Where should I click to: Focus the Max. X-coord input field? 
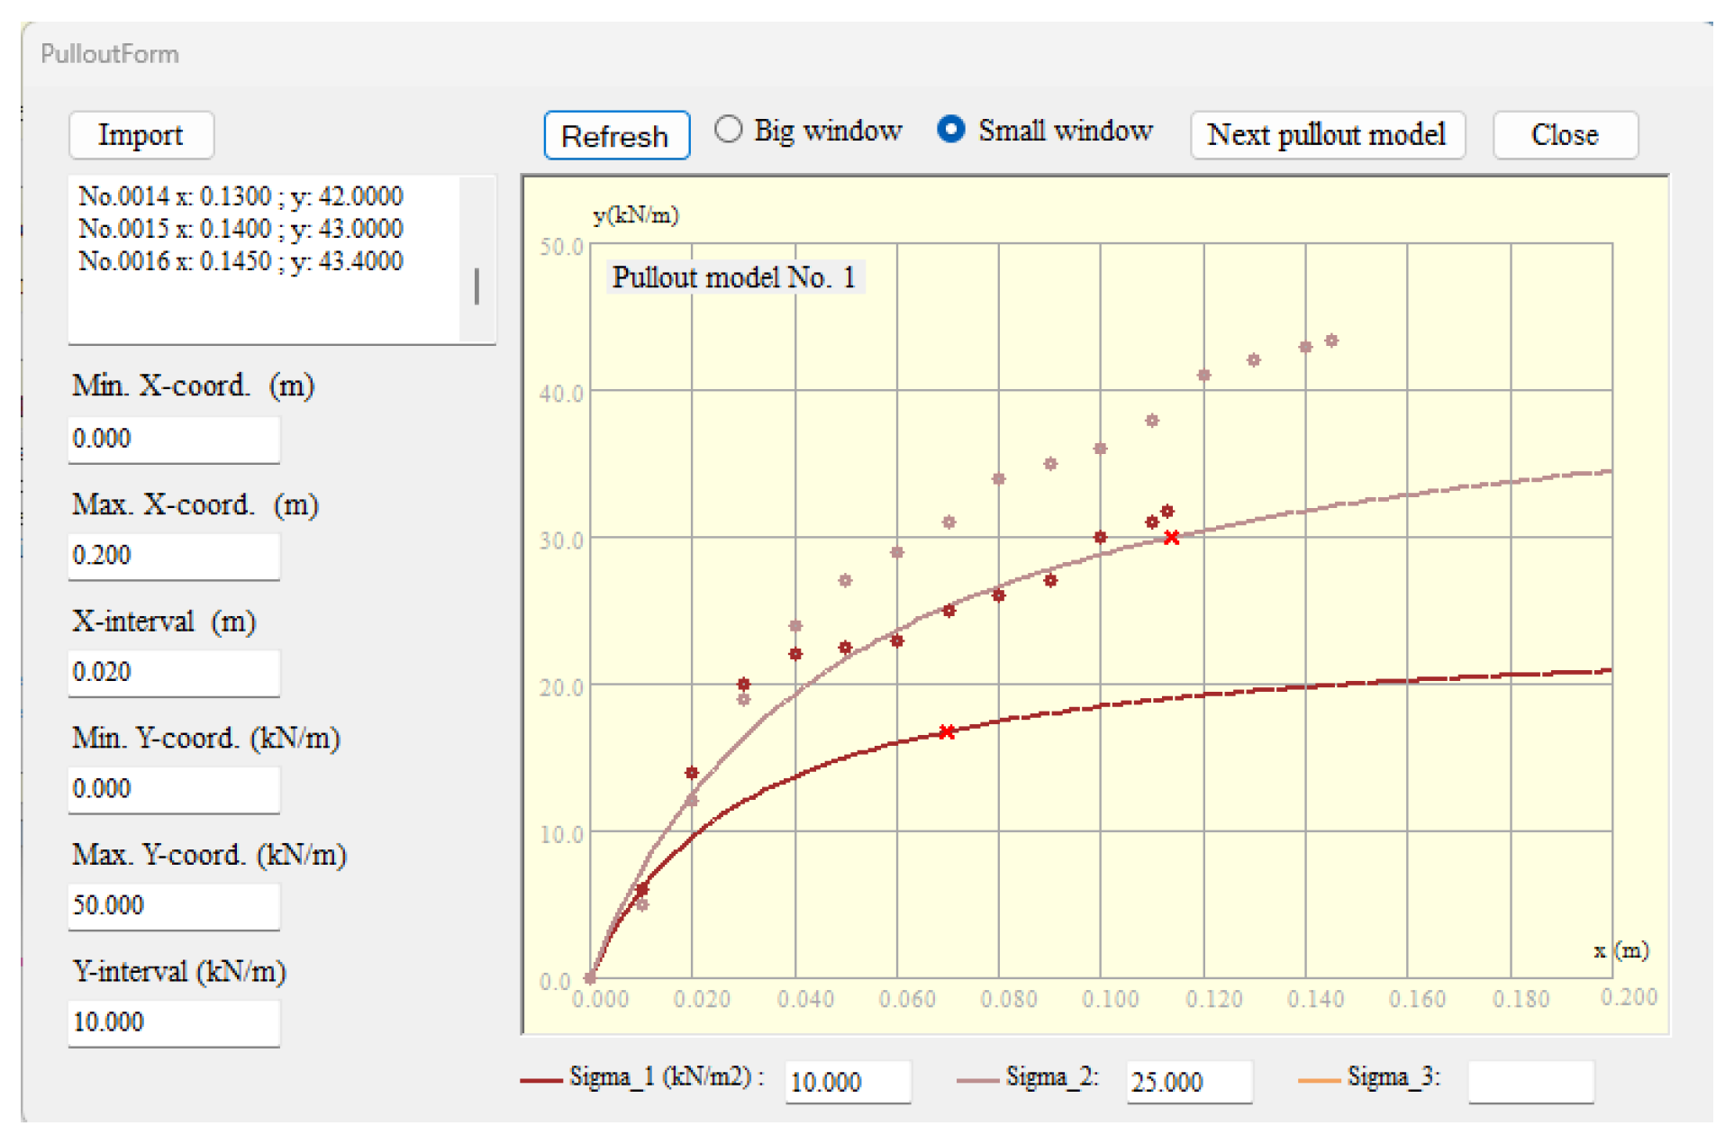(173, 556)
